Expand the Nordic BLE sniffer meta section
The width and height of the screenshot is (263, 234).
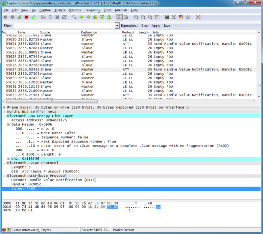[4, 112]
